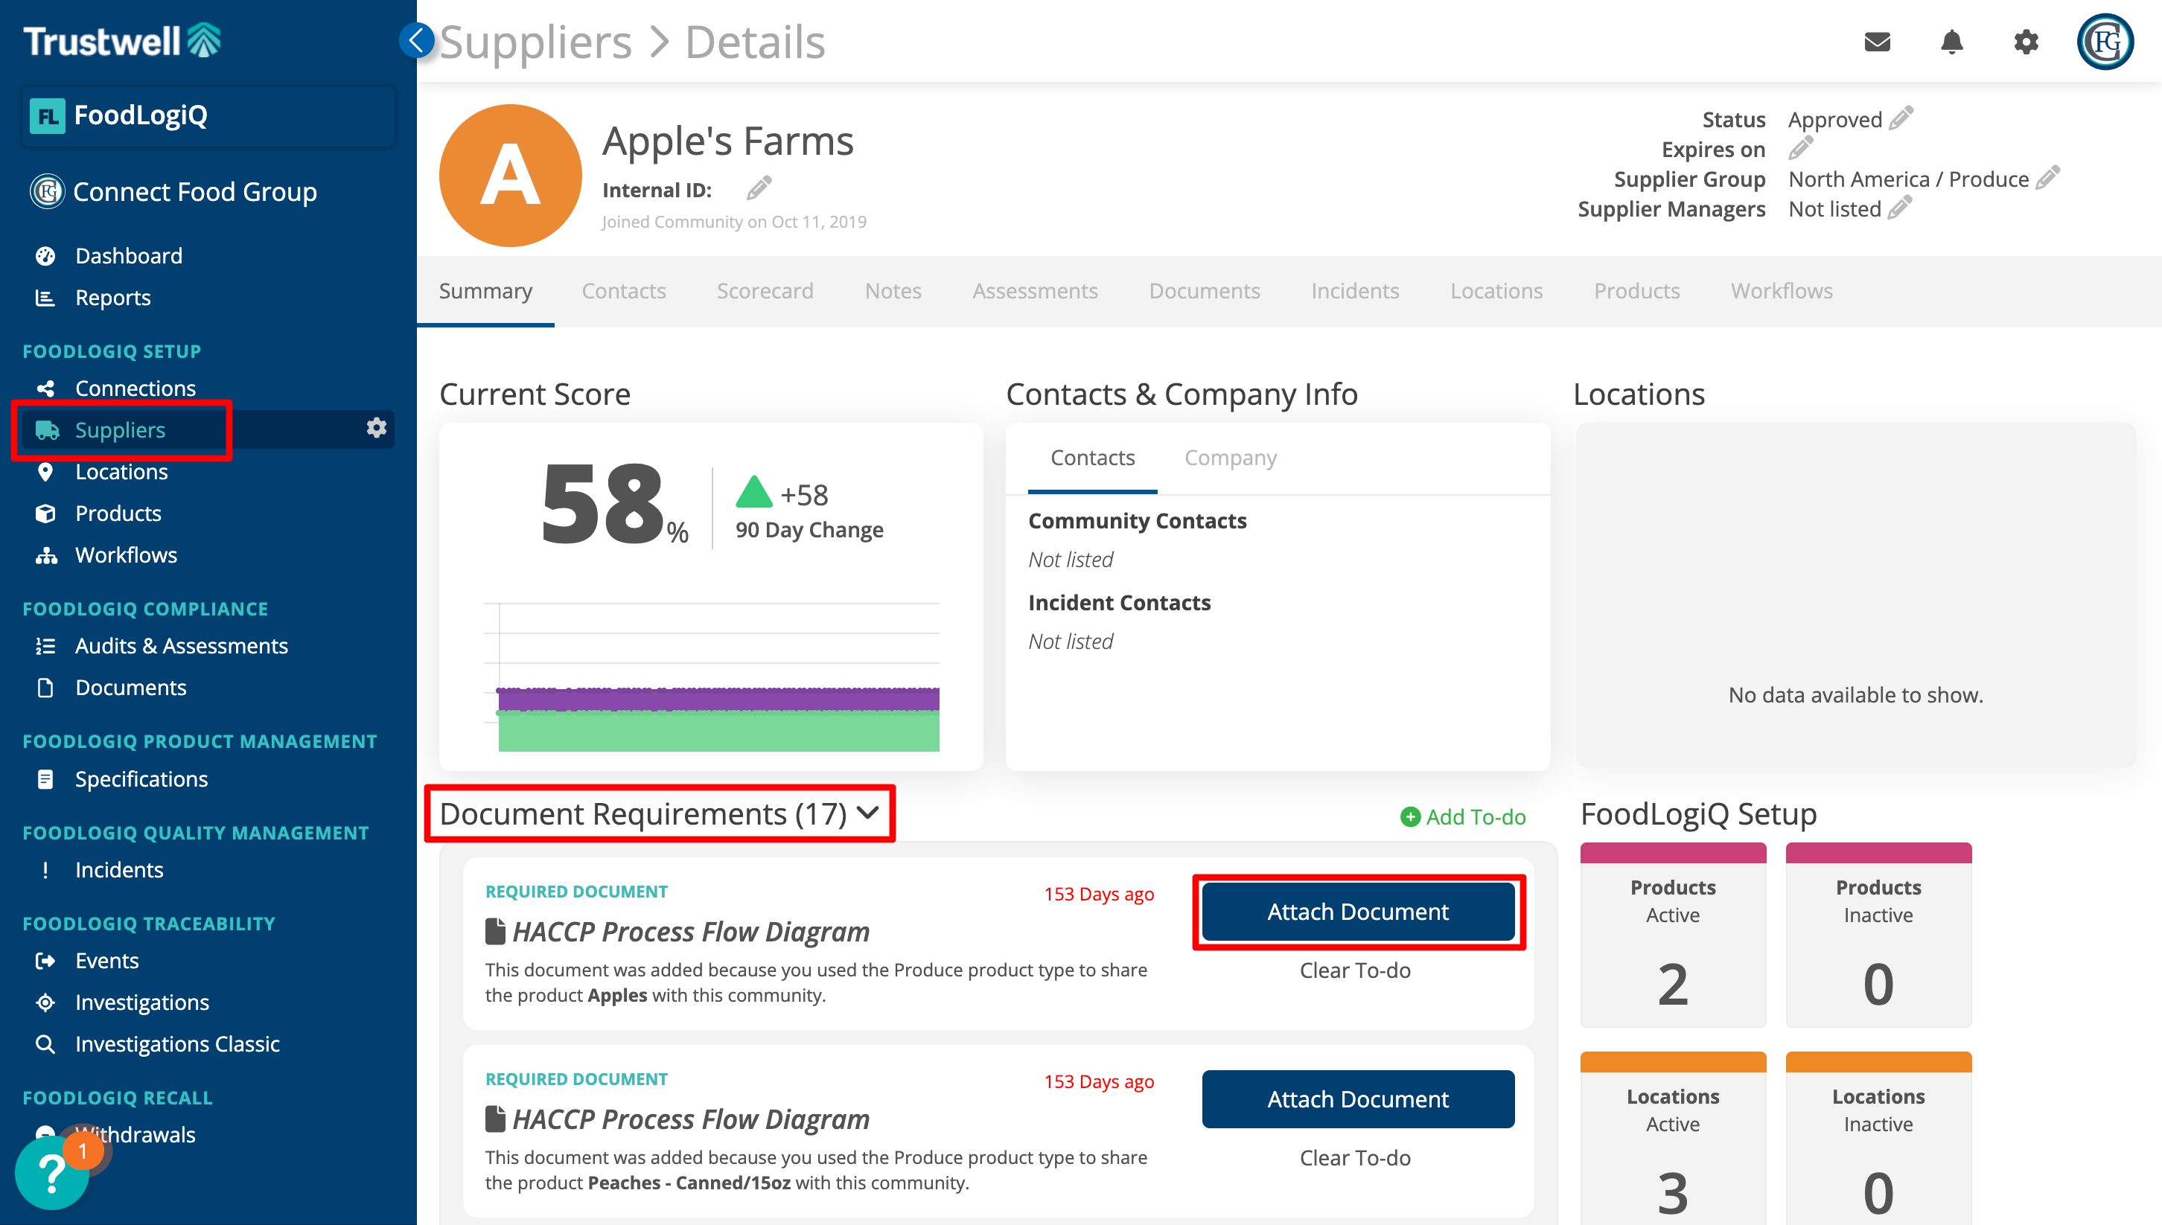Open the Products Inactive tile
Screen dimensions: 2162x1225
[x=1878, y=935]
